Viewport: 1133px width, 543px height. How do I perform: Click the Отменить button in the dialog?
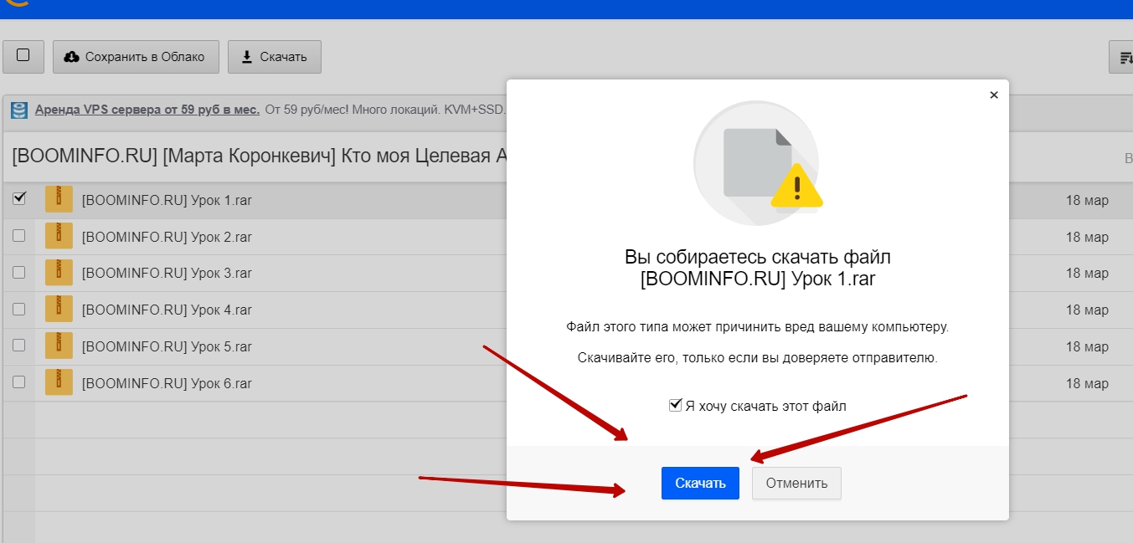(x=796, y=483)
